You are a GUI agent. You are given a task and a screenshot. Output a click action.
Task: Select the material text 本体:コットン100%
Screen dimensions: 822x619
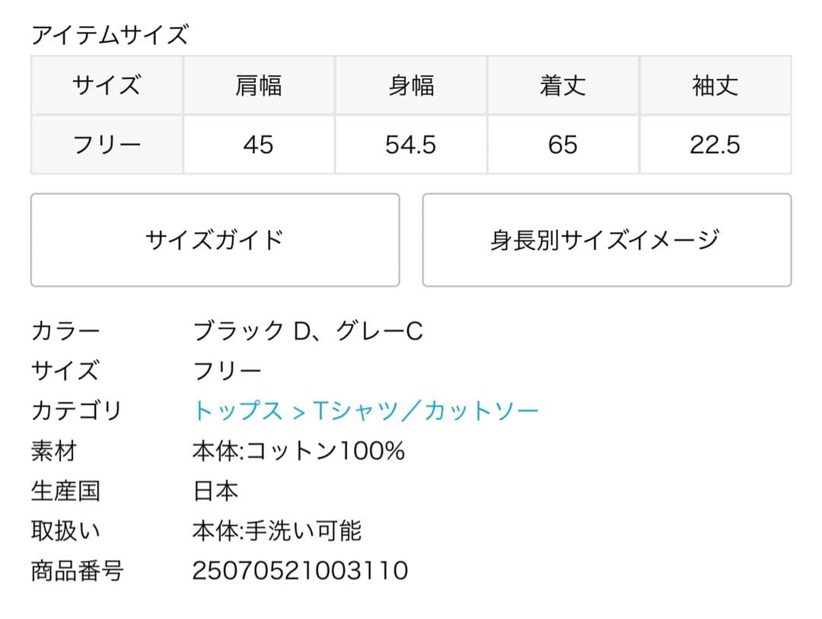[x=298, y=451]
